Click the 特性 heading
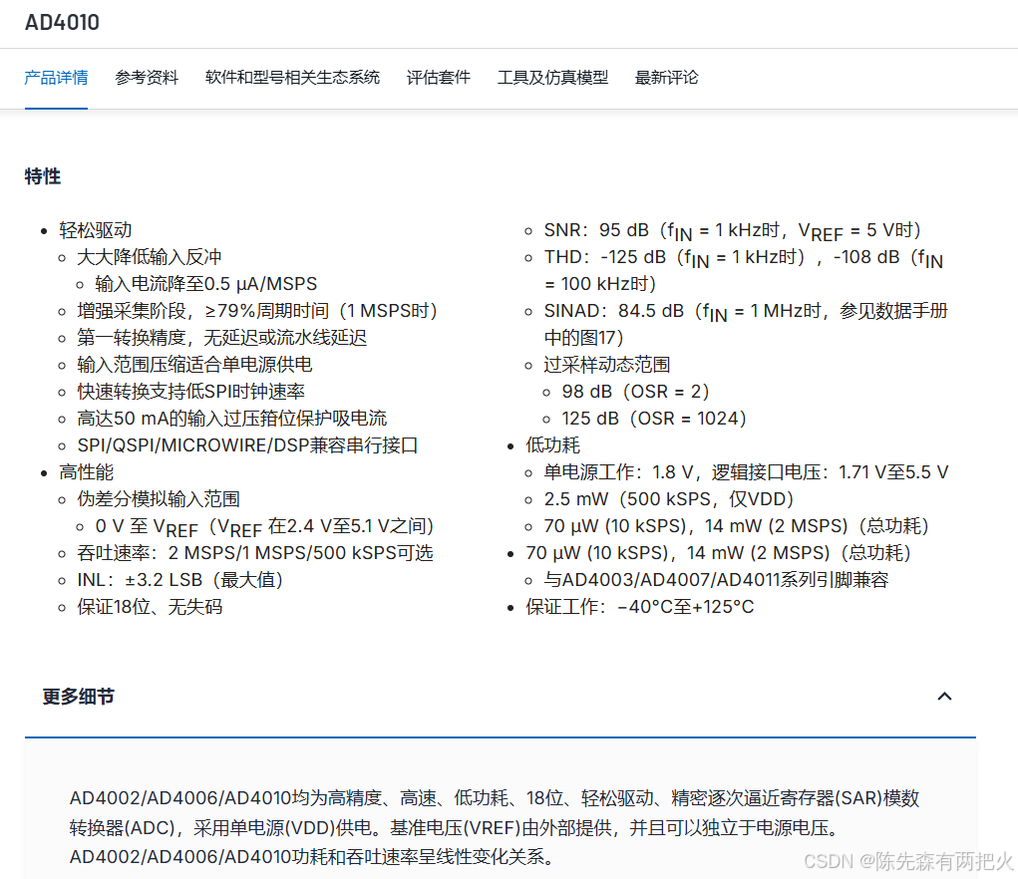The image size is (1018, 879). [43, 176]
